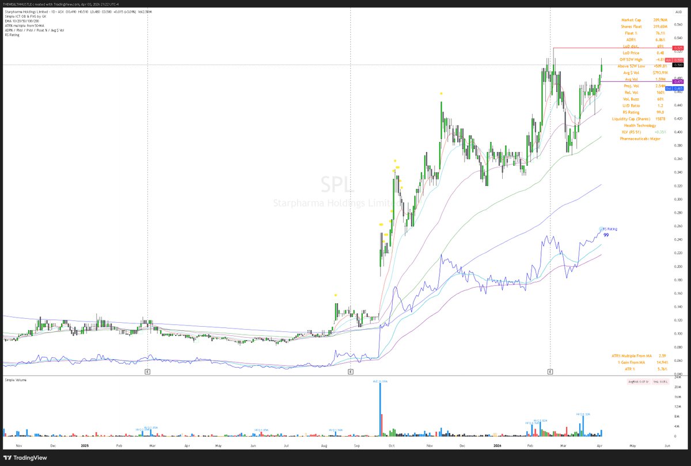Click the blue Bid 0.465 price label
This screenshot has width=691, height=466.
point(674,88)
